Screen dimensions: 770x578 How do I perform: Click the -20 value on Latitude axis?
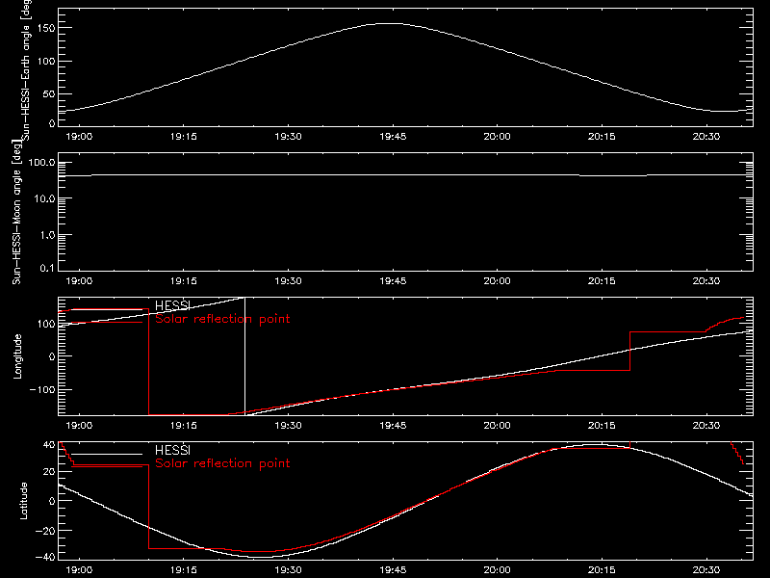[x=45, y=531]
